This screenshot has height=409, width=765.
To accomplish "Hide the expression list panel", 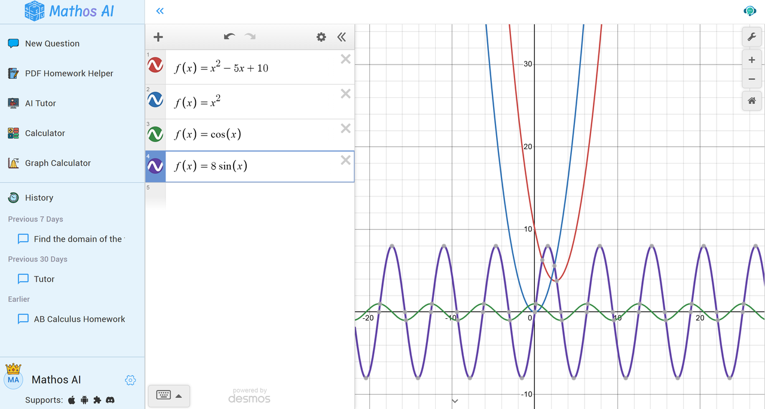I will [341, 37].
